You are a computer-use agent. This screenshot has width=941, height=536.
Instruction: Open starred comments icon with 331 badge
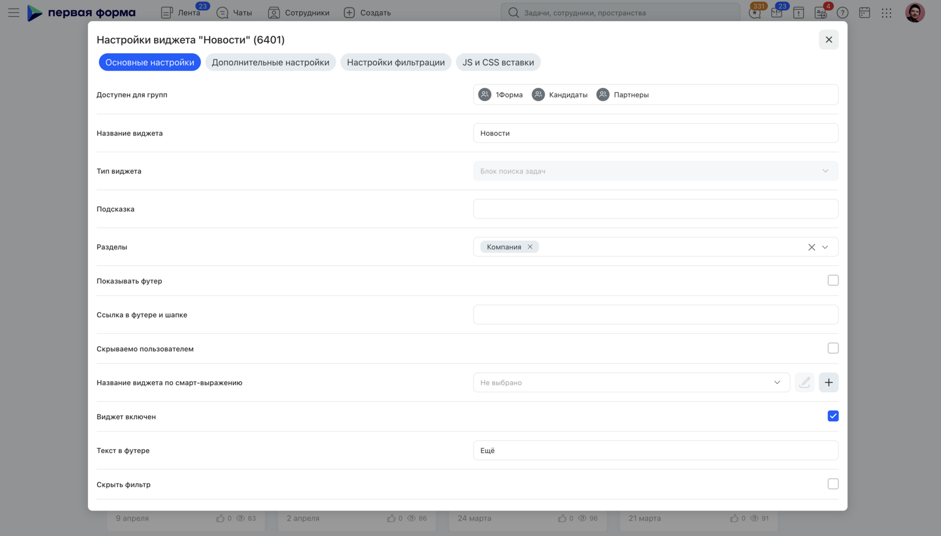754,12
